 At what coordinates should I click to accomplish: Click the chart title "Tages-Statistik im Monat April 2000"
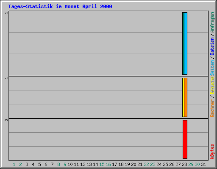click(x=60, y=6)
